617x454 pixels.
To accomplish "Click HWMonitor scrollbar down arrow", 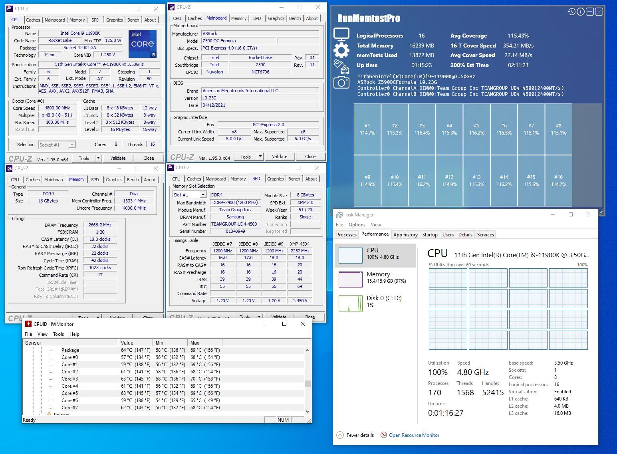I will (x=308, y=411).
